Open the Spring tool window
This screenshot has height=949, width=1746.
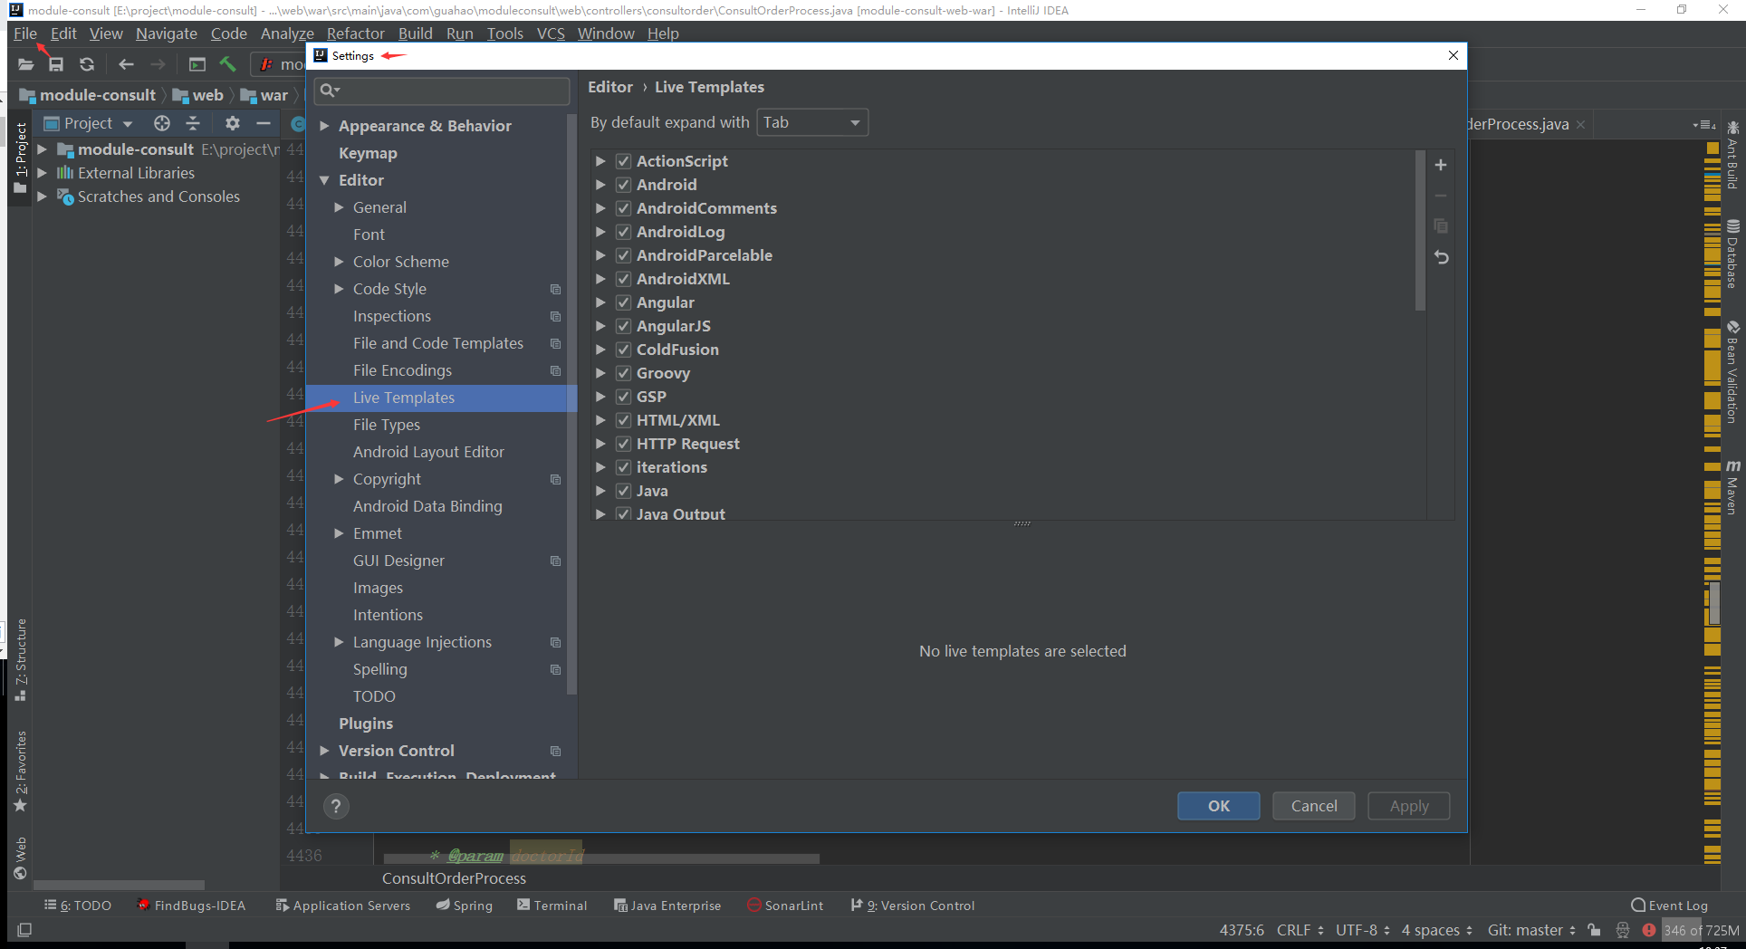click(x=465, y=906)
